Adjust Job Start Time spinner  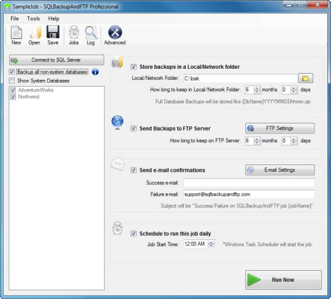coord(211,244)
